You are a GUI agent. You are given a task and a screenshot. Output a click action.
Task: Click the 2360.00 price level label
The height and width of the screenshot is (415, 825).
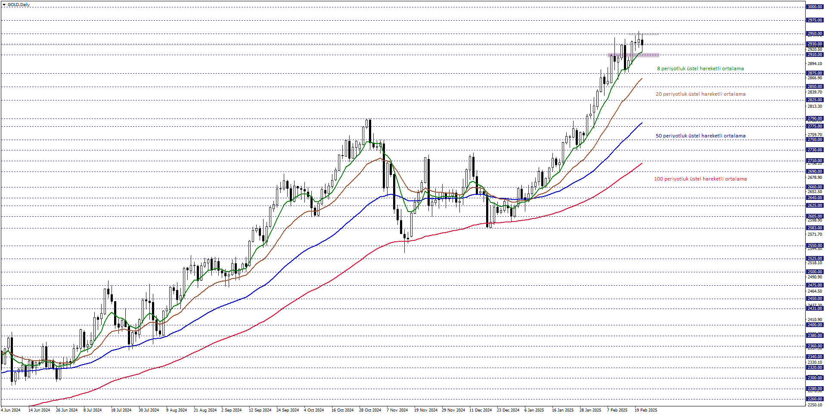tap(815, 346)
